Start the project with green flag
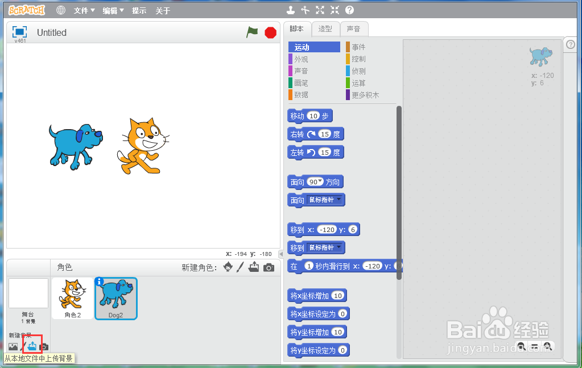582x368 pixels. 252,32
